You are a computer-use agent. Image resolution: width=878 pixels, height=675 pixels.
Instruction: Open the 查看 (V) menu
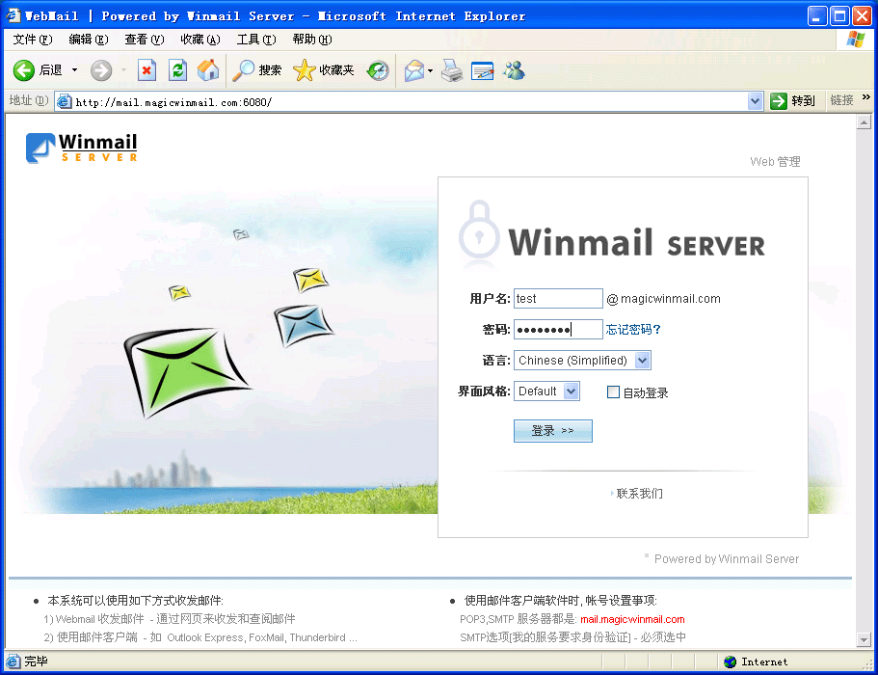[x=145, y=40]
